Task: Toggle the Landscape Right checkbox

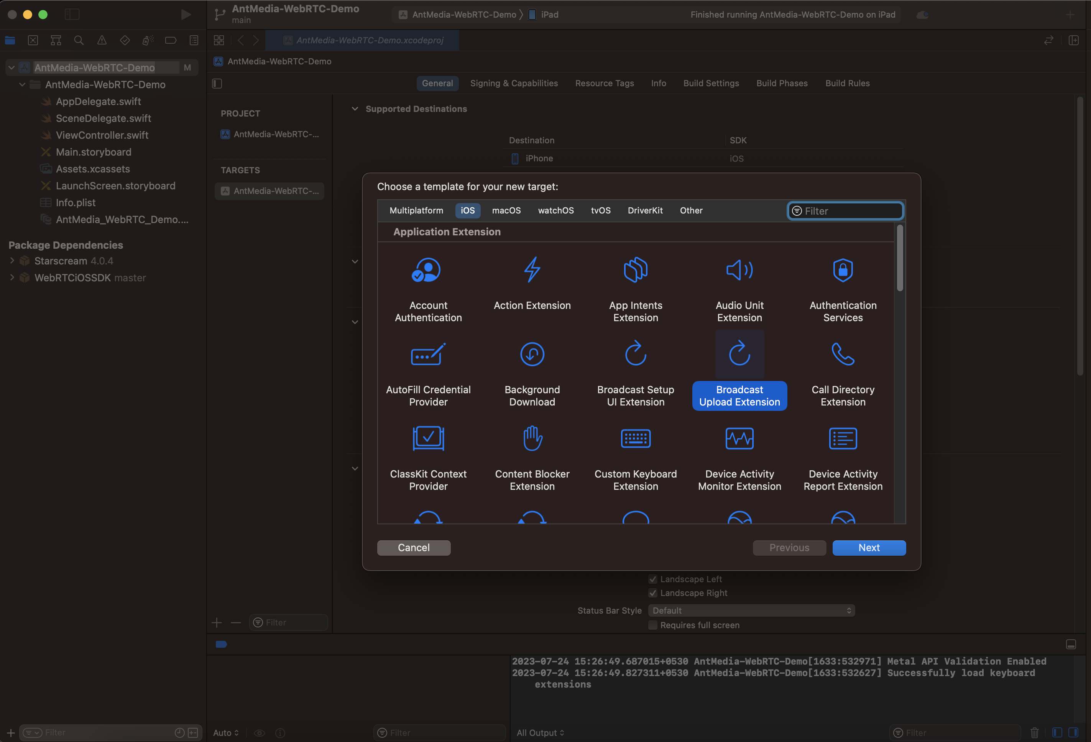Action: pyautogui.click(x=652, y=593)
